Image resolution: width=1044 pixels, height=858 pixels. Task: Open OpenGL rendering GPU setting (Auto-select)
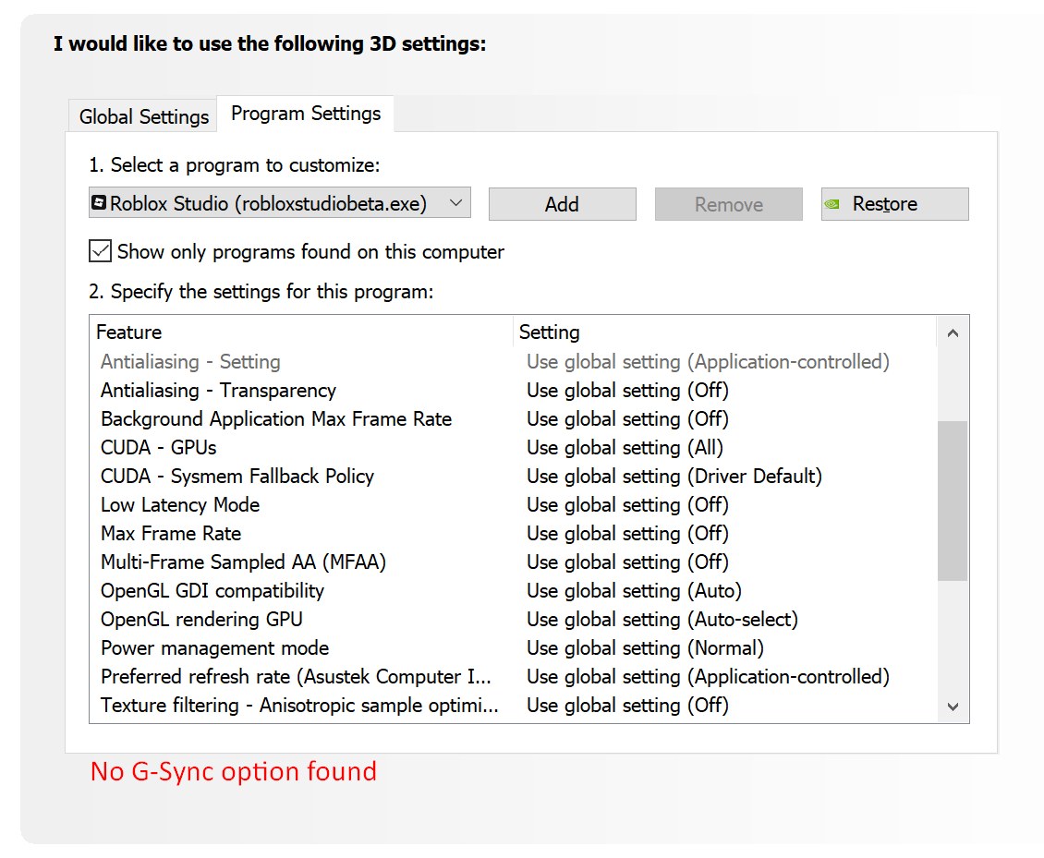662,619
